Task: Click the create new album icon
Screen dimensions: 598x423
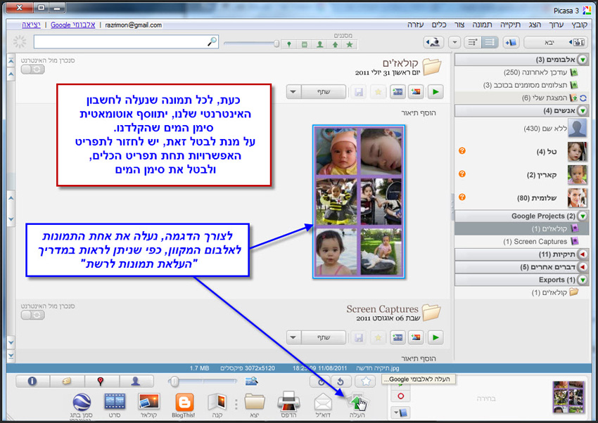Action: click(x=511, y=42)
